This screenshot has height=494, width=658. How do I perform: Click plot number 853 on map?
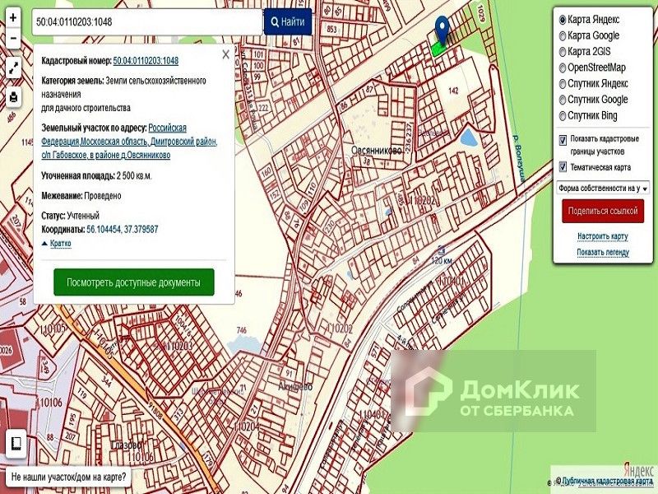pyautogui.click(x=331, y=29)
